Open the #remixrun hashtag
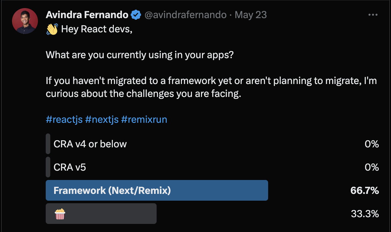The image size is (391, 232). [x=144, y=120]
